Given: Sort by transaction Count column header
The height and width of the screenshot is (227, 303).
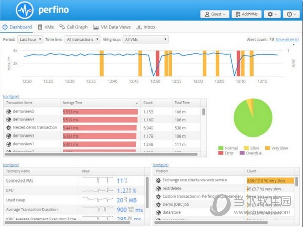Looking at the screenshot, I should pyautogui.click(x=157, y=103).
